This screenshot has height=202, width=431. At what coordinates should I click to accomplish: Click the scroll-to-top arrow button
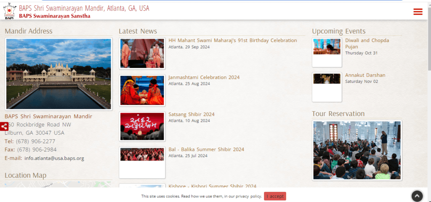pyautogui.click(x=417, y=196)
